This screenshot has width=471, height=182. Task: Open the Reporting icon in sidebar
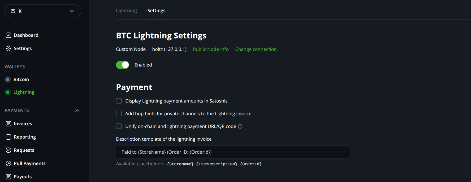pyautogui.click(x=8, y=137)
